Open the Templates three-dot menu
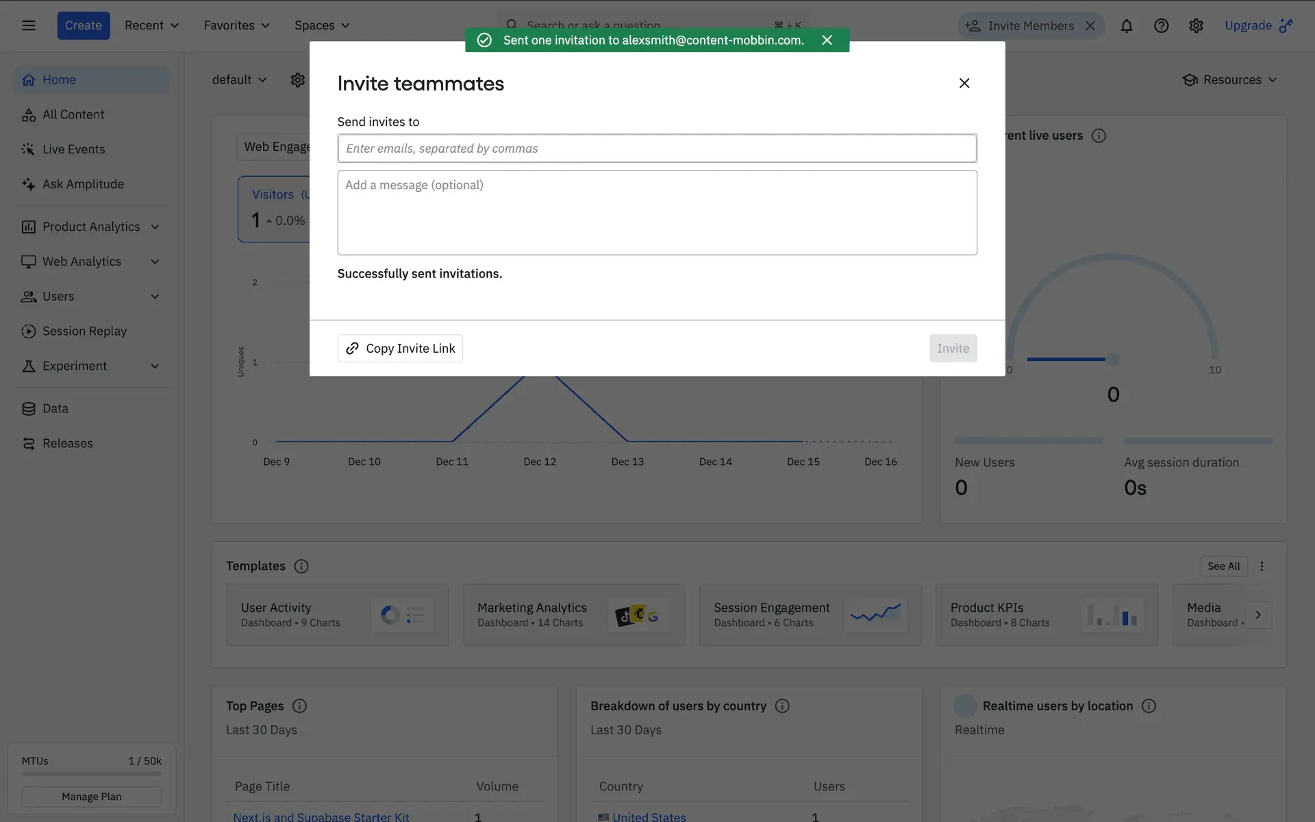1315x822 pixels. tap(1262, 566)
